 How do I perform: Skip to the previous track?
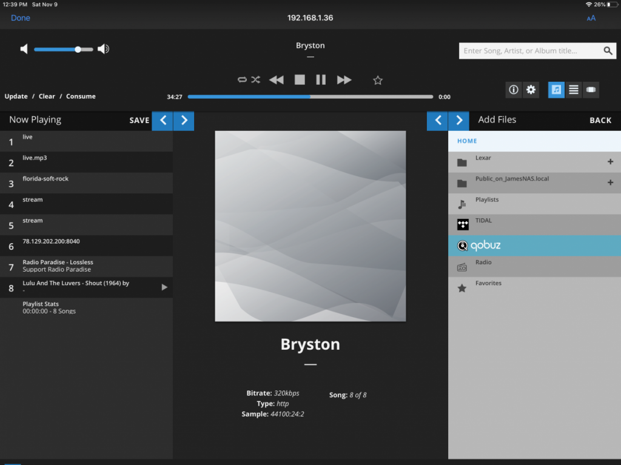click(277, 80)
